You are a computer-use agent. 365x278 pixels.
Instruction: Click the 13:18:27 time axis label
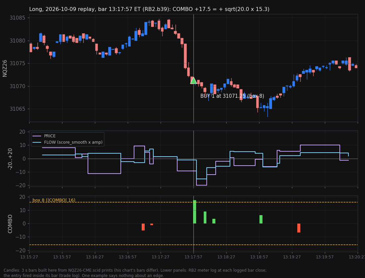(226, 257)
